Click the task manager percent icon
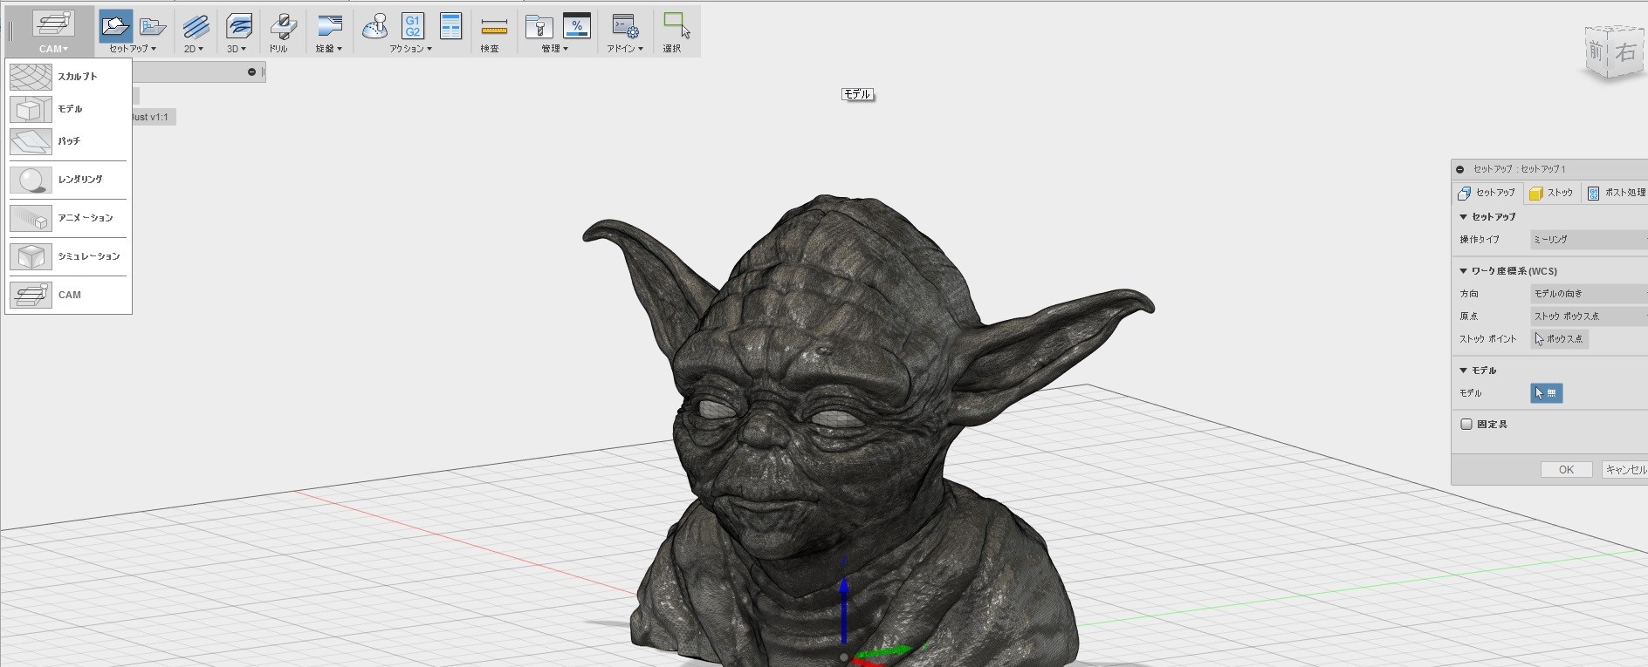This screenshot has width=1648, height=667. [577, 26]
